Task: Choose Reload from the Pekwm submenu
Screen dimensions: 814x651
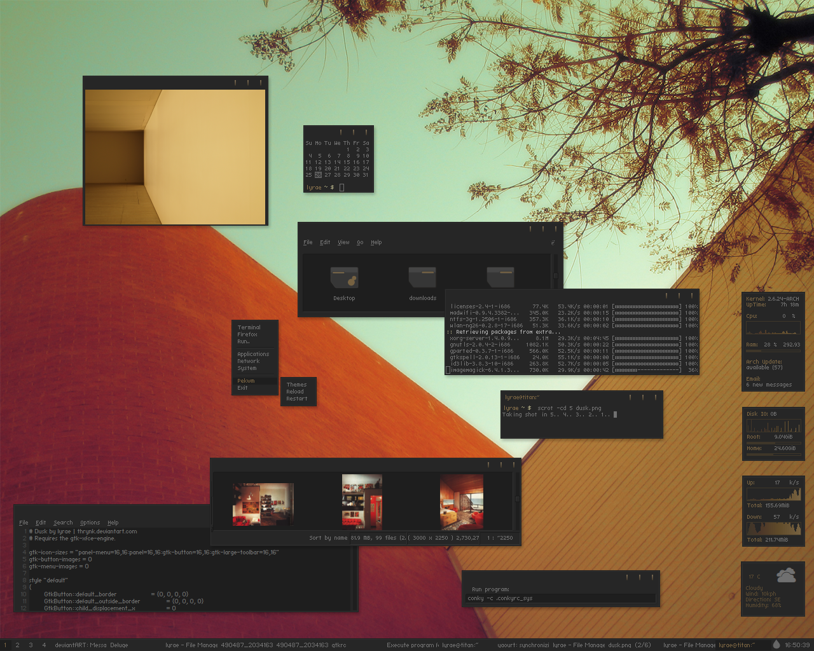Action: [298, 392]
